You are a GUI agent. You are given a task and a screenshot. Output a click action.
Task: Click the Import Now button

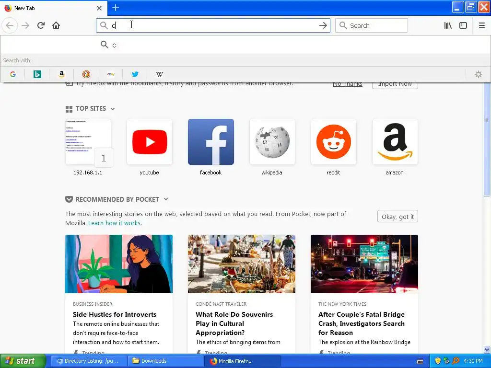pos(395,84)
